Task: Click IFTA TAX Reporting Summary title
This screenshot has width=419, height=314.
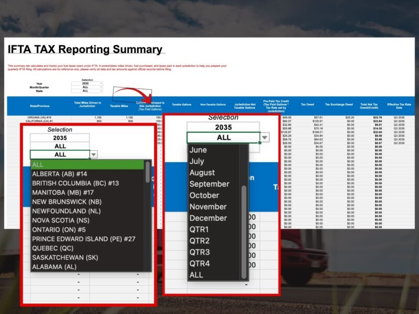Action: coord(85,49)
